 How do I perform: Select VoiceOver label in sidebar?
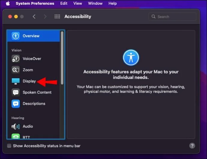(32, 58)
